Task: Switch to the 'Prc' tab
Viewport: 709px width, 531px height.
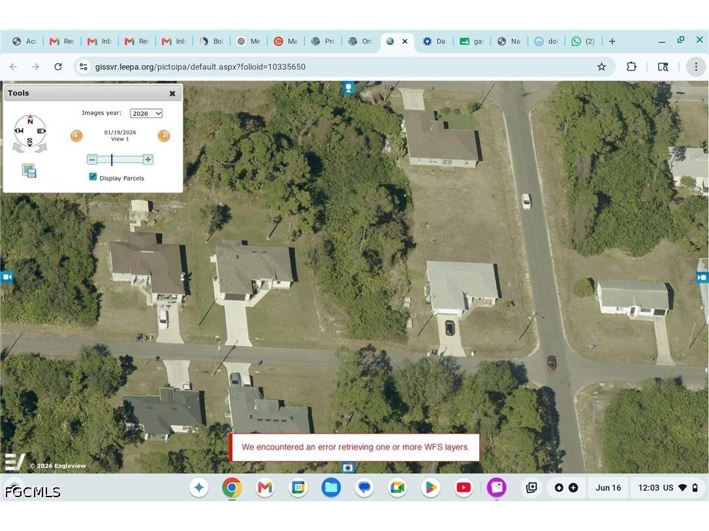Action: click(x=323, y=41)
